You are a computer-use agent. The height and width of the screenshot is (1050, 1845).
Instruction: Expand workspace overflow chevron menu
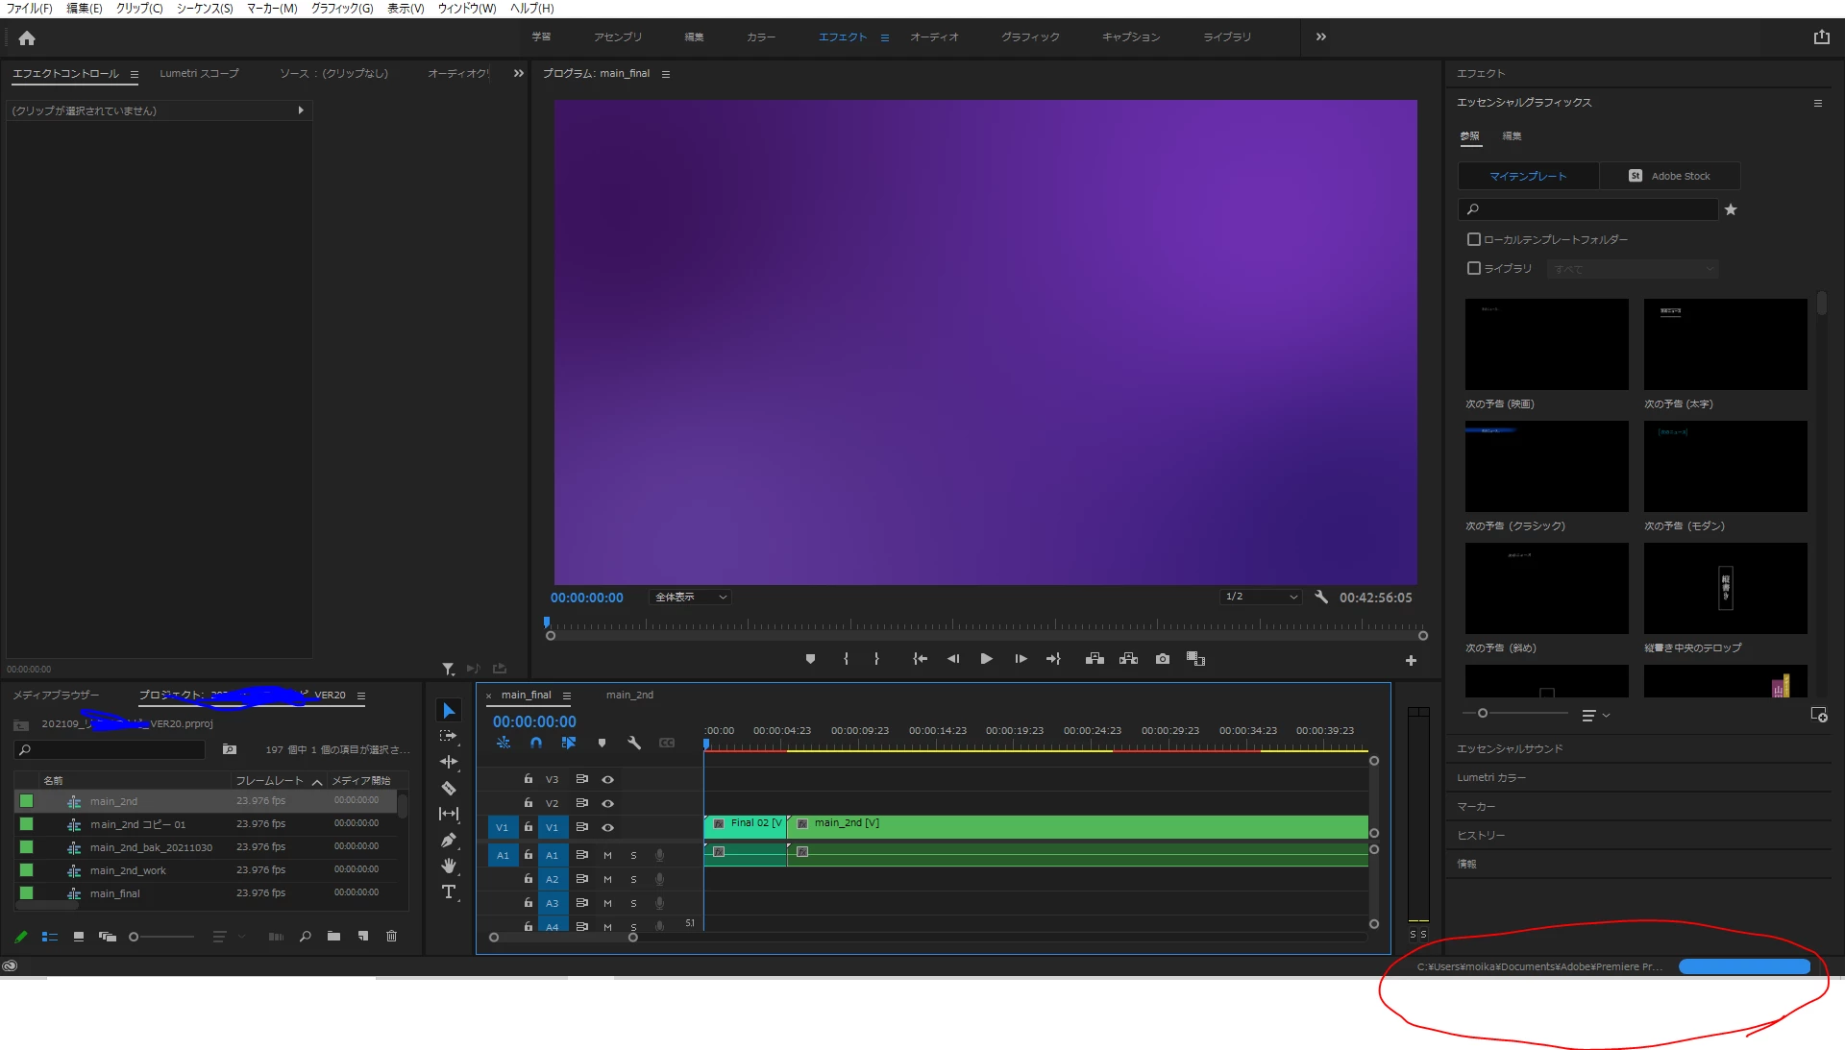[x=1321, y=37]
